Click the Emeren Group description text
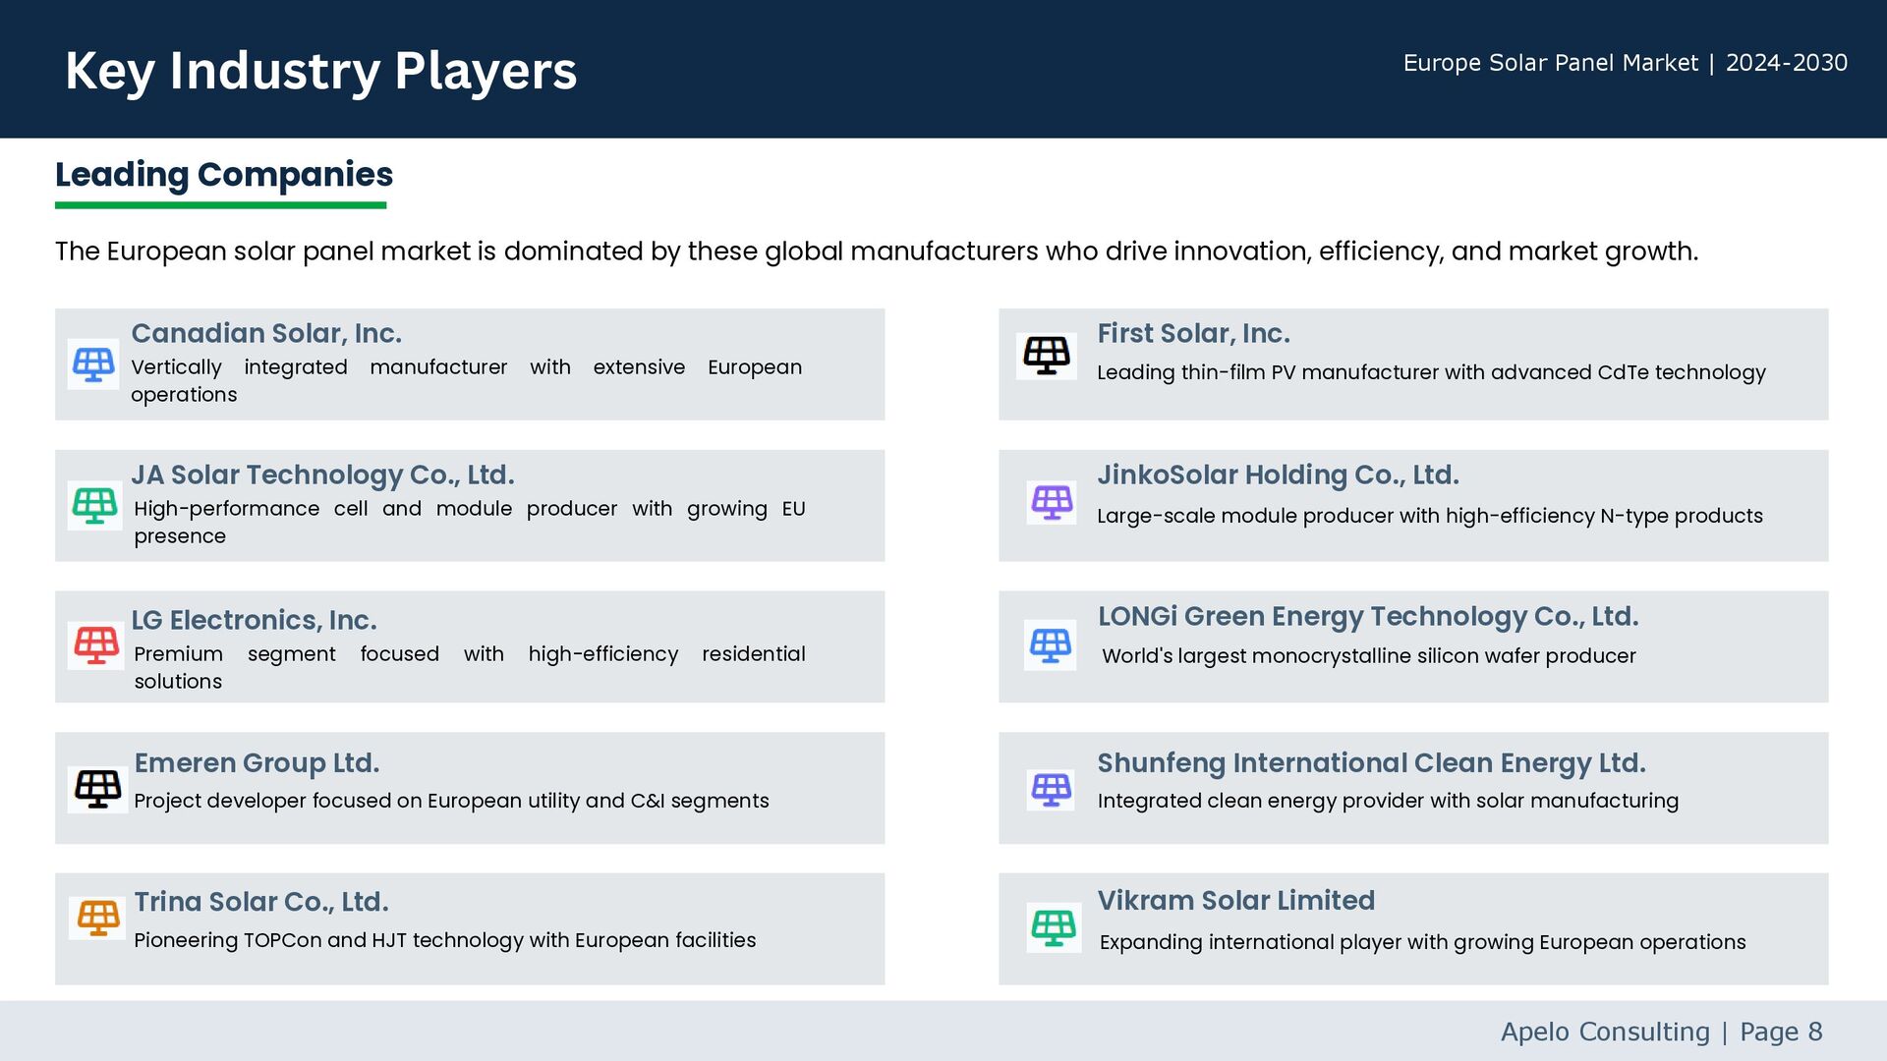 451,801
